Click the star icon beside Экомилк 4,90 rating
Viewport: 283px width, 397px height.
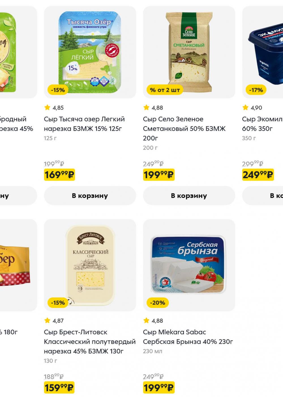pos(245,107)
